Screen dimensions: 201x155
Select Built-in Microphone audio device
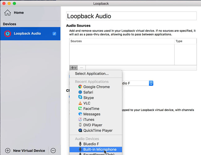[96, 149]
